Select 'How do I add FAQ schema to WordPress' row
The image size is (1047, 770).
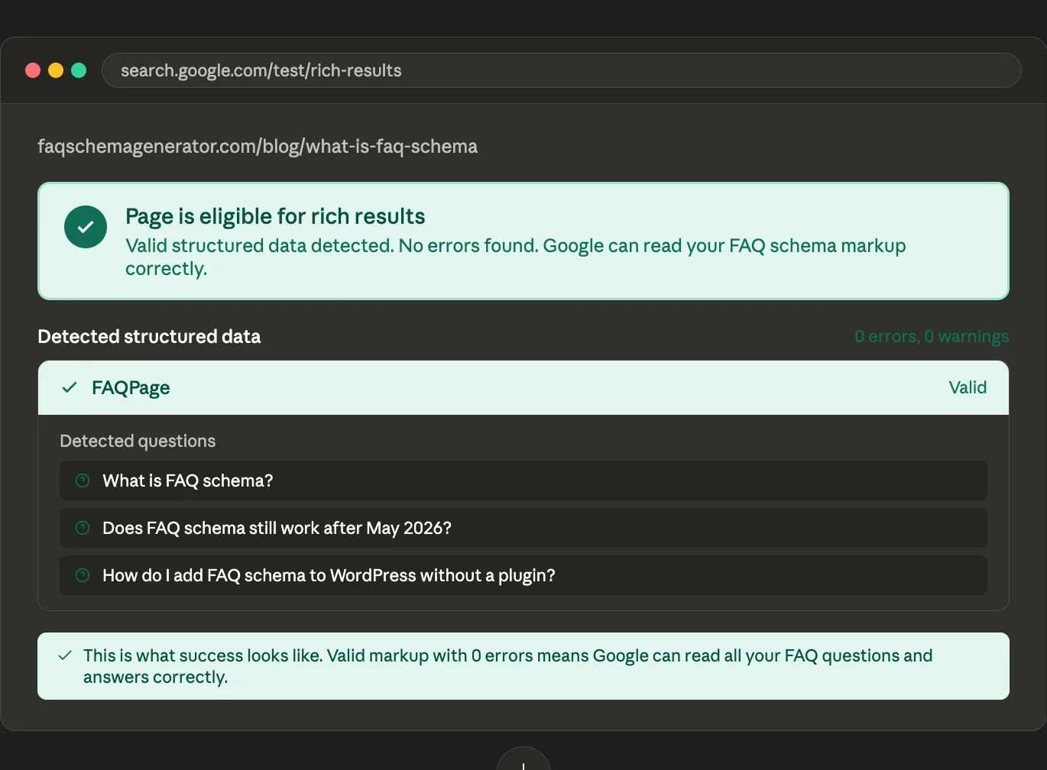pyautogui.click(x=523, y=575)
